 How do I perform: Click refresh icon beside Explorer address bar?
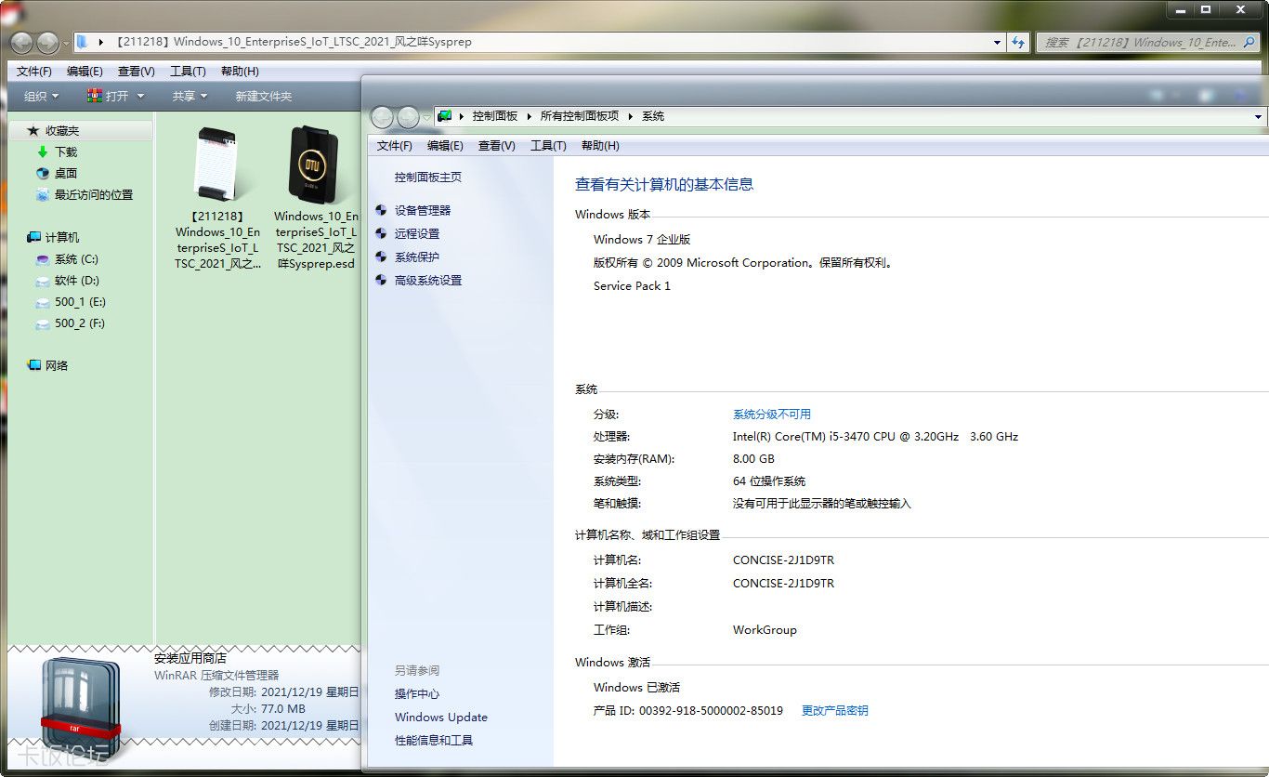click(x=1018, y=43)
